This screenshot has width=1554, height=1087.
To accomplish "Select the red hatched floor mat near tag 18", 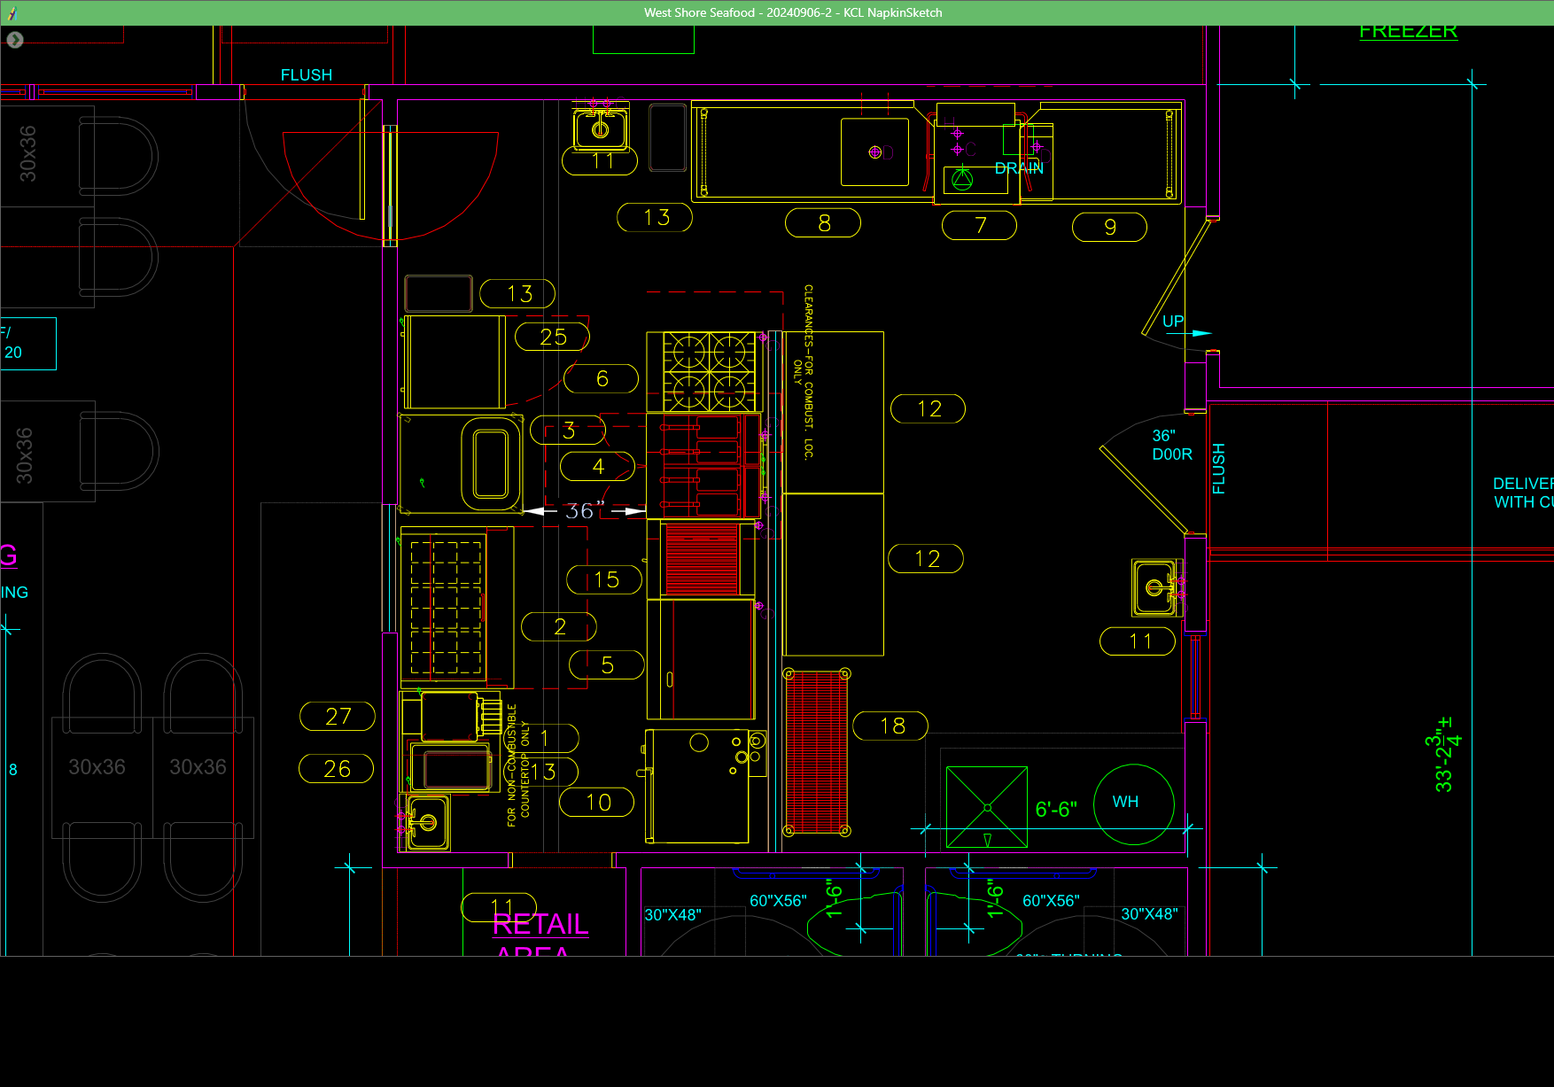I will [x=816, y=752].
